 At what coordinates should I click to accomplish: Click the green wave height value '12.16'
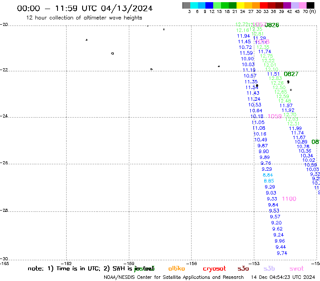coord(243,30)
